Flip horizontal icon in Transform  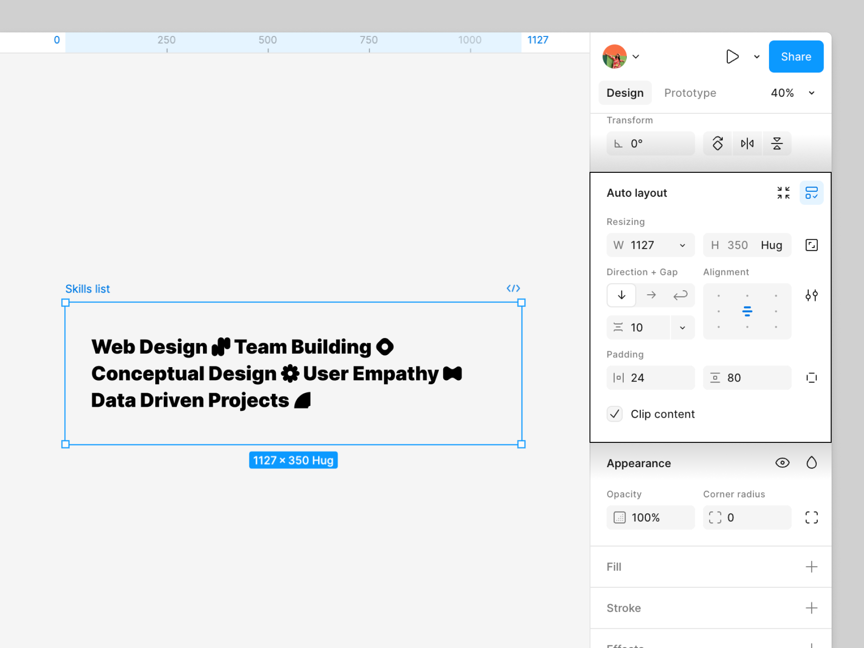point(747,144)
